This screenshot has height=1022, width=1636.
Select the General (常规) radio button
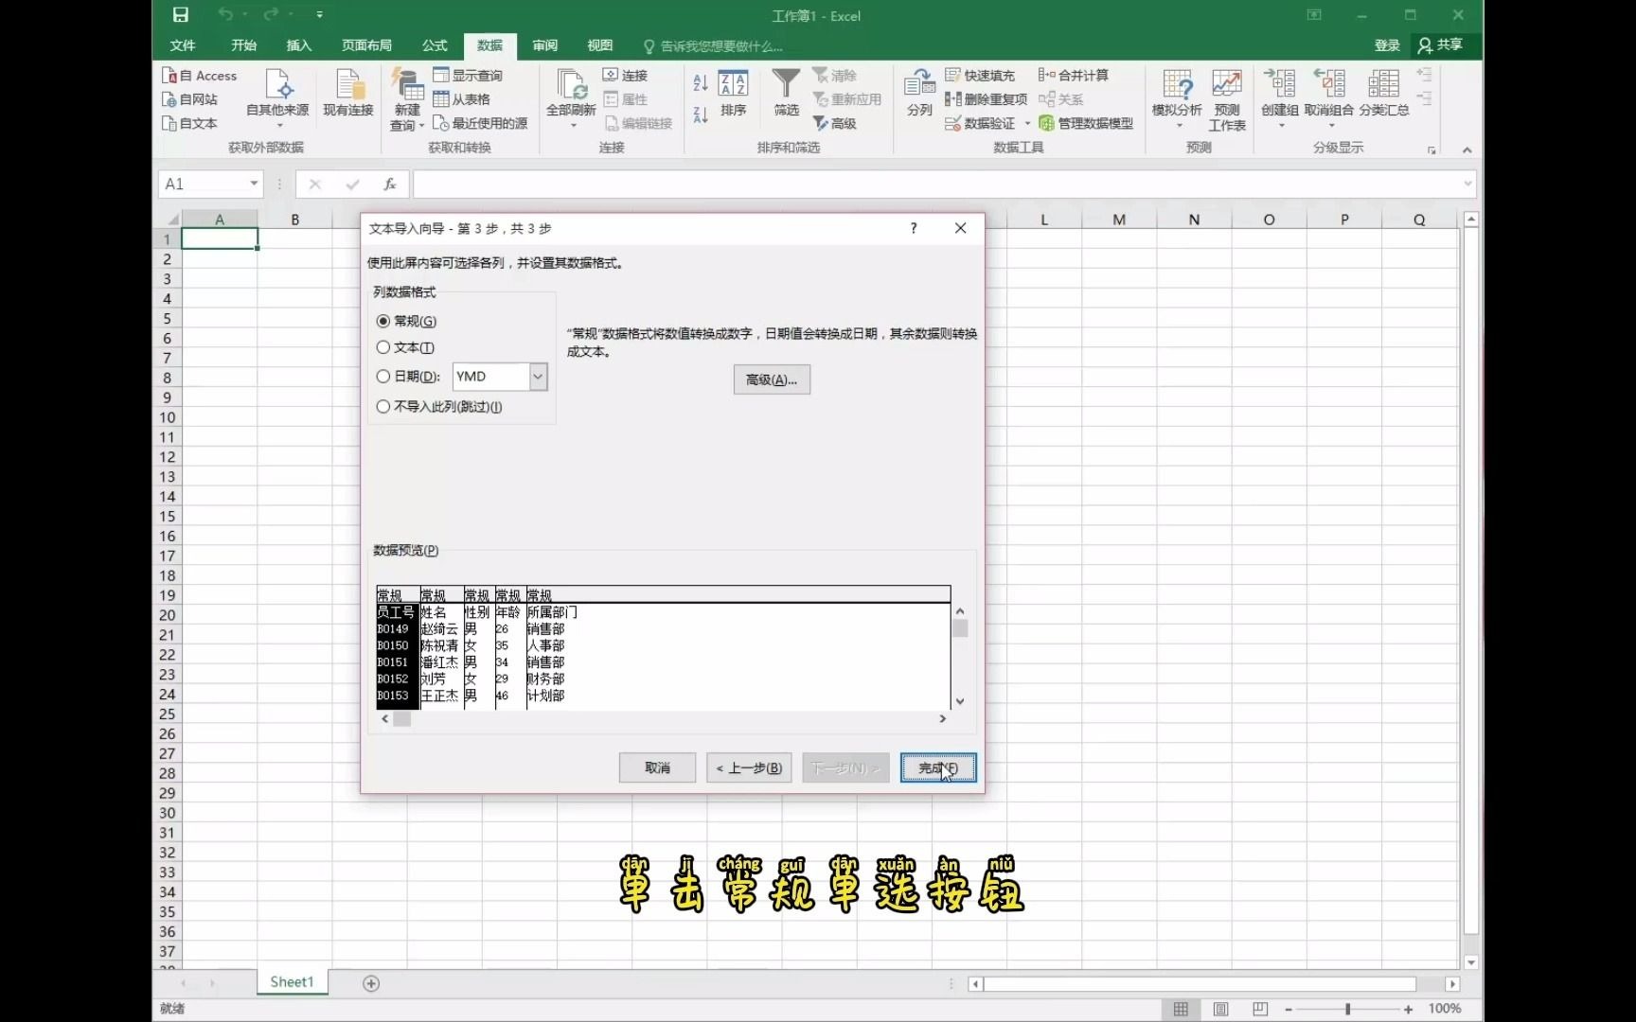383,322
